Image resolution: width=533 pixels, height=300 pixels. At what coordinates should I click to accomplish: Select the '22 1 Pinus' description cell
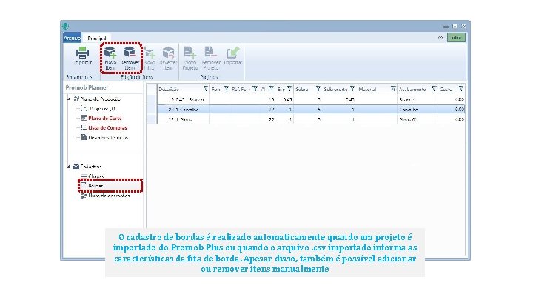pos(184,120)
